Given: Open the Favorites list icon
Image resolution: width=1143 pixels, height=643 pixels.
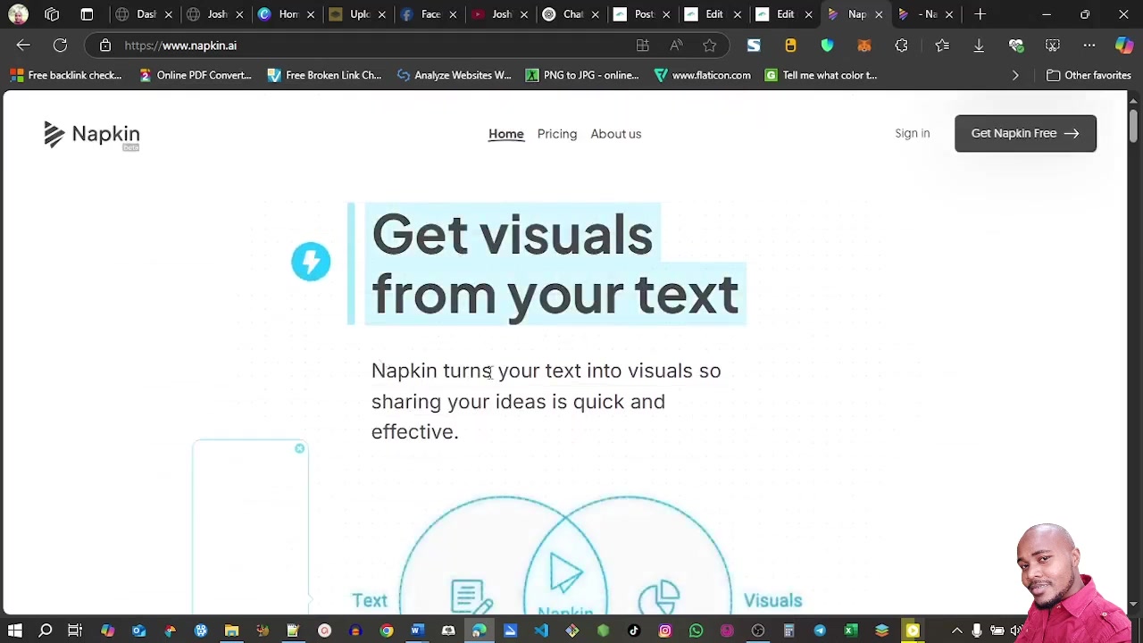Looking at the screenshot, I should coord(942,46).
